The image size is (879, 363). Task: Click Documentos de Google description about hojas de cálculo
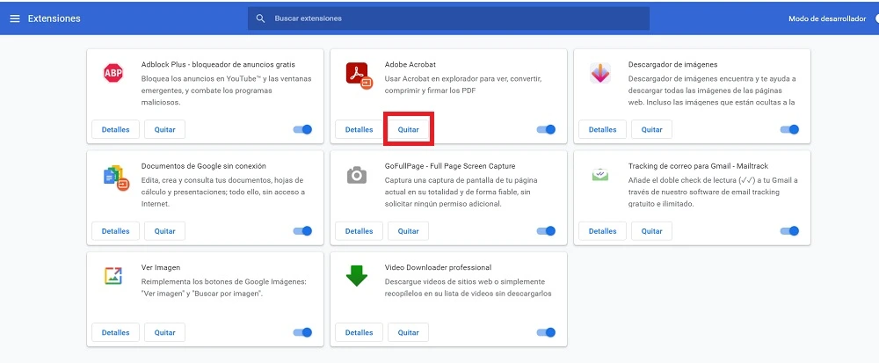[x=223, y=192]
